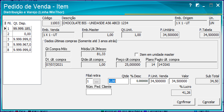
Task: Confirm the item with Confirmar button
Action: [x=184, y=102]
